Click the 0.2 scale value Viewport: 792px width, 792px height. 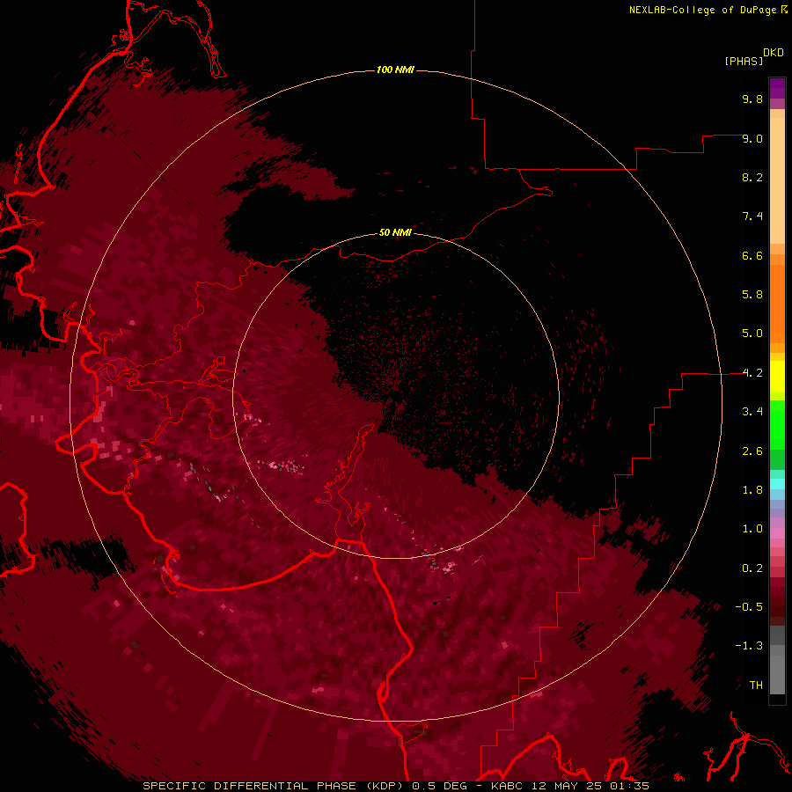752,568
